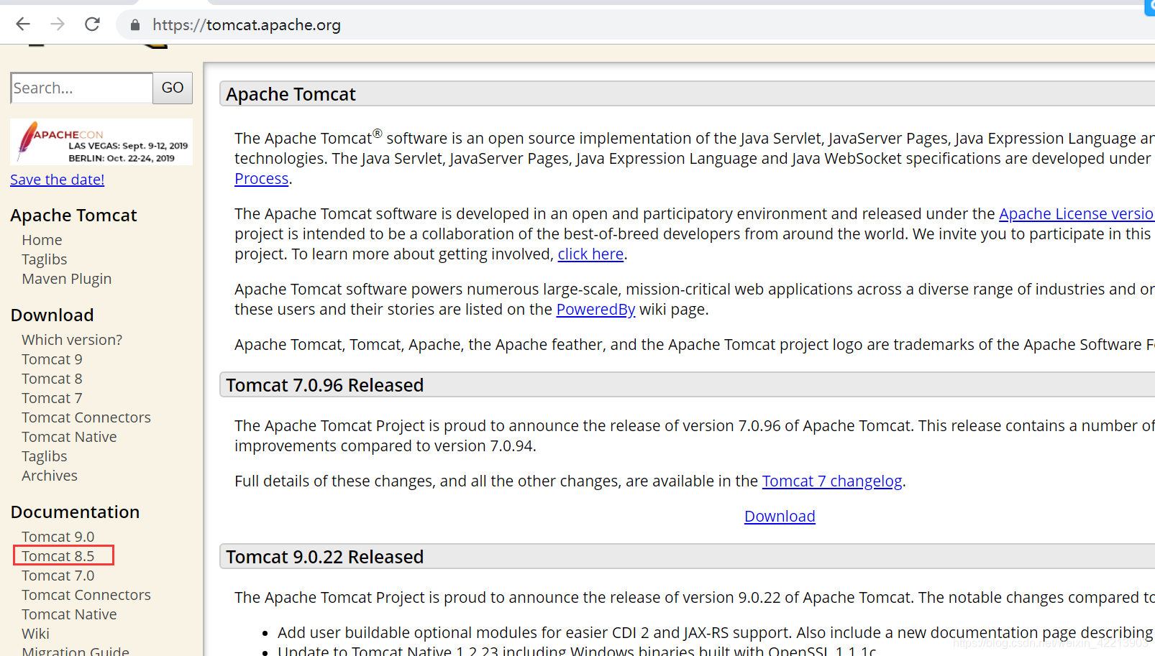Focus the browser address bar URL

click(247, 25)
